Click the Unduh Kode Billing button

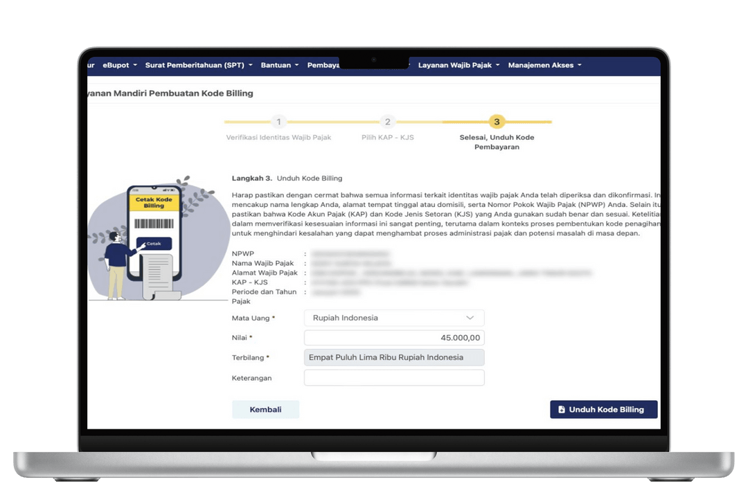(x=603, y=410)
